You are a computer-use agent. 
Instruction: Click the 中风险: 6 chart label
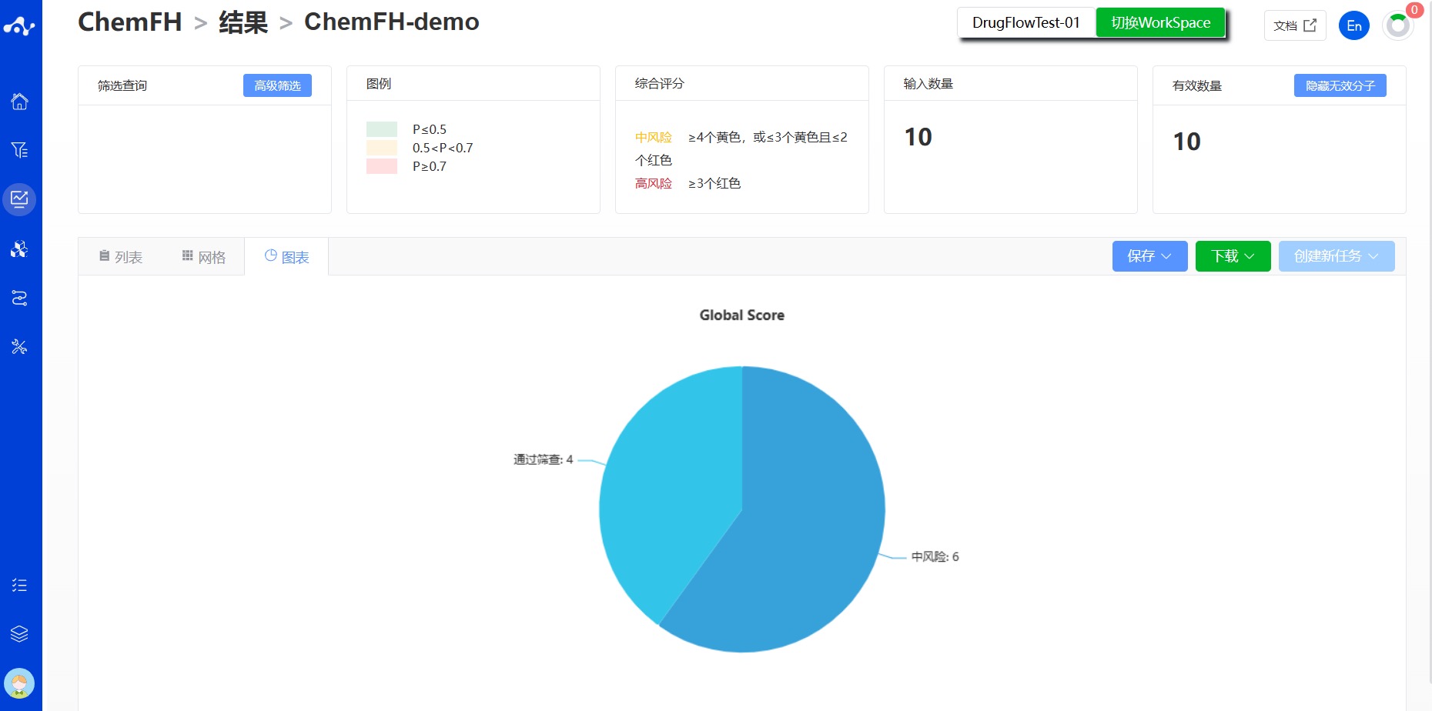point(935,556)
